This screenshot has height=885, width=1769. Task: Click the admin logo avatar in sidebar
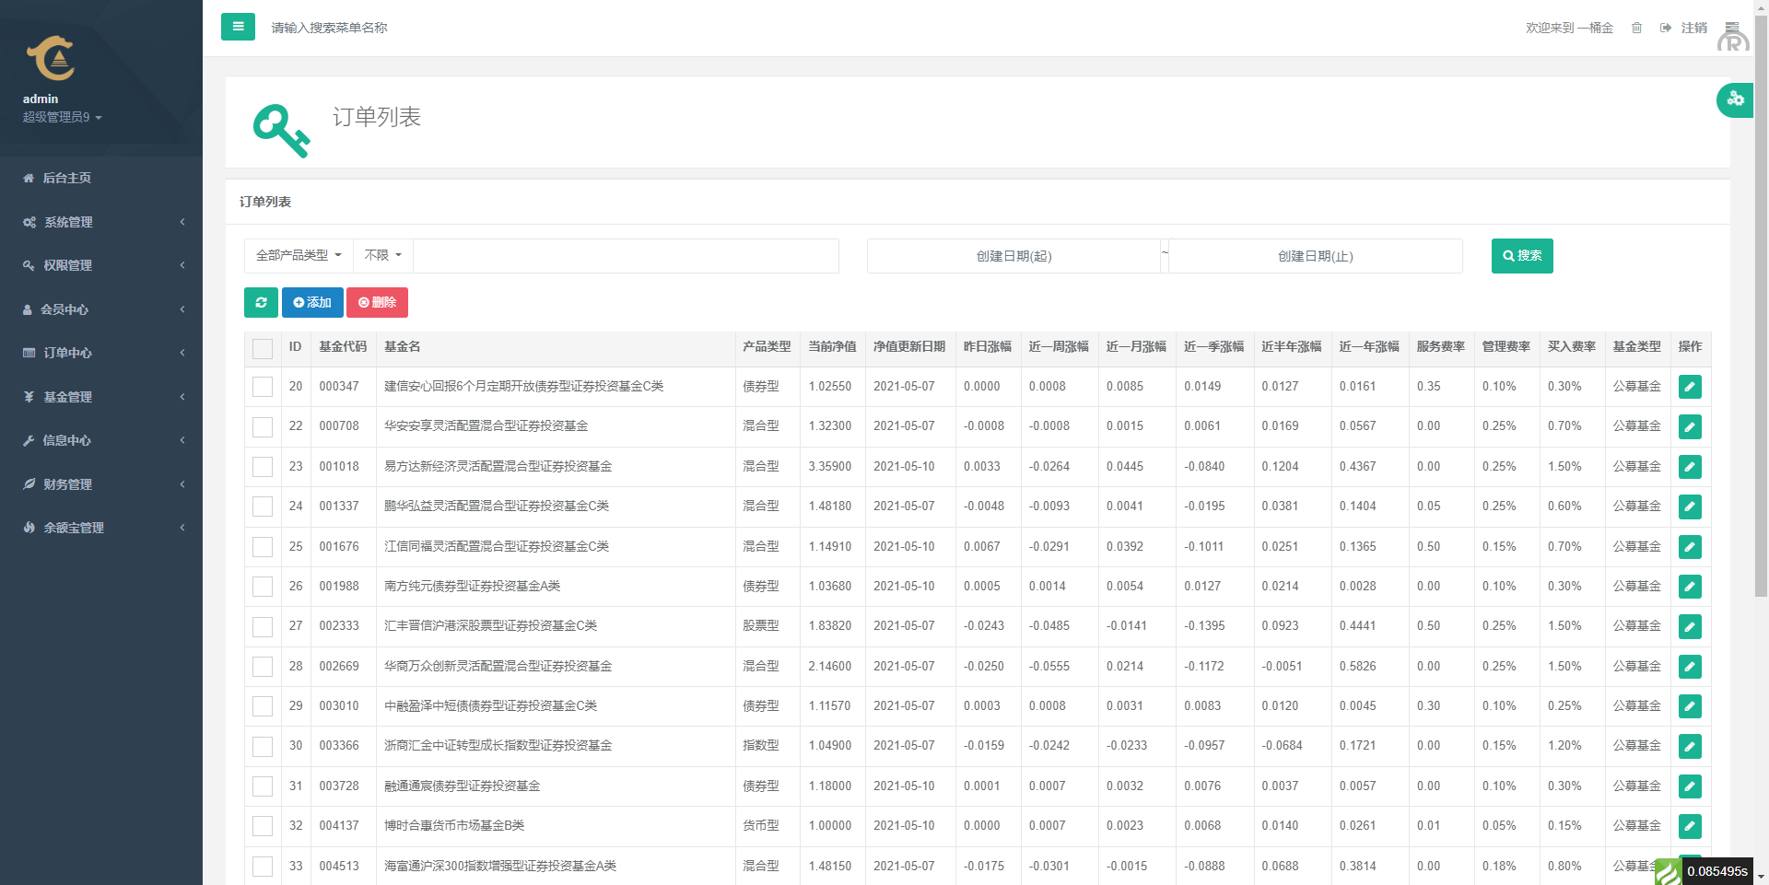tap(51, 59)
